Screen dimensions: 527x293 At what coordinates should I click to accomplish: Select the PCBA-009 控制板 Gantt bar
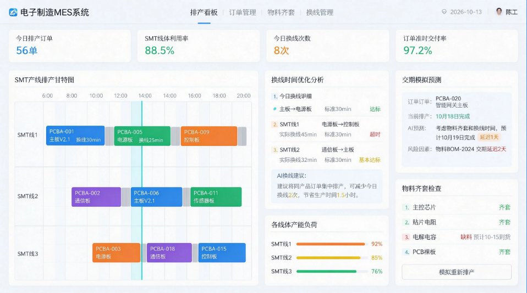point(208,136)
